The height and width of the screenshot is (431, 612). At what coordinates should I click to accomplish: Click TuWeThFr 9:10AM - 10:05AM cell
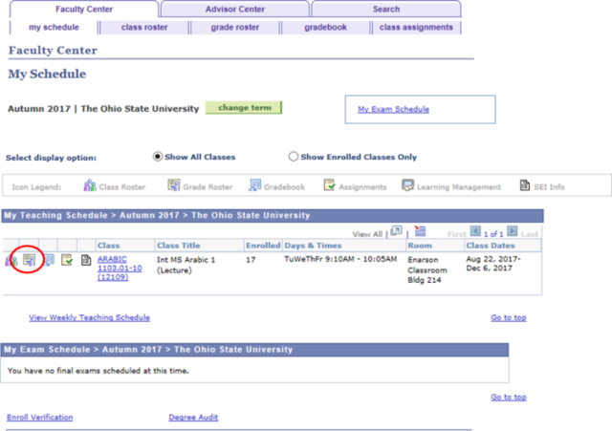coord(340,259)
